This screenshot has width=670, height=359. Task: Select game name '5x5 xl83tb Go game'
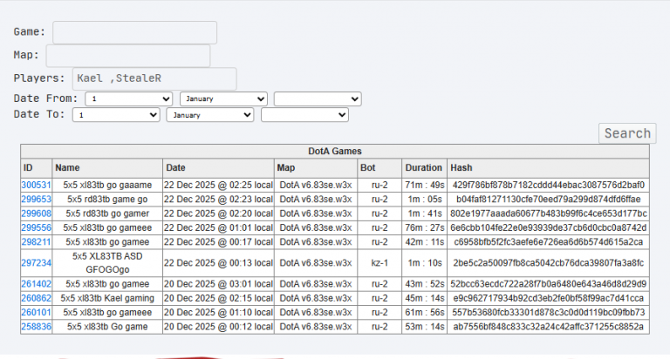point(107,327)
